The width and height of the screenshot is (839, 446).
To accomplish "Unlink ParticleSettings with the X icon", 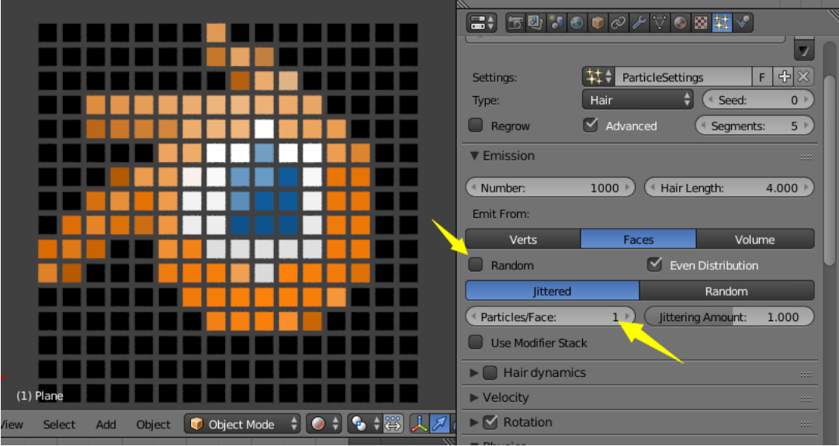I will (x=803, y=78).
